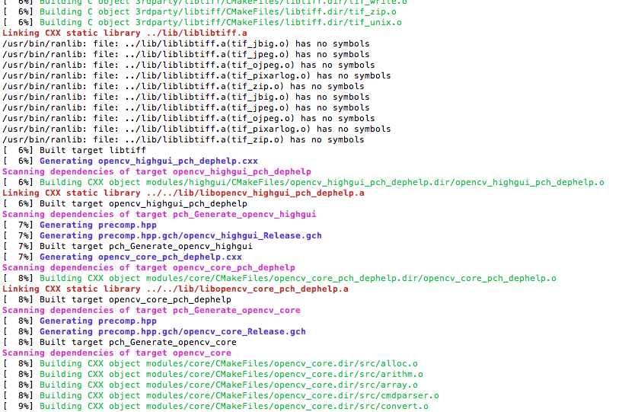Click the line building opencv_highgui_pch_dephelp.o

tap(304, 182)
